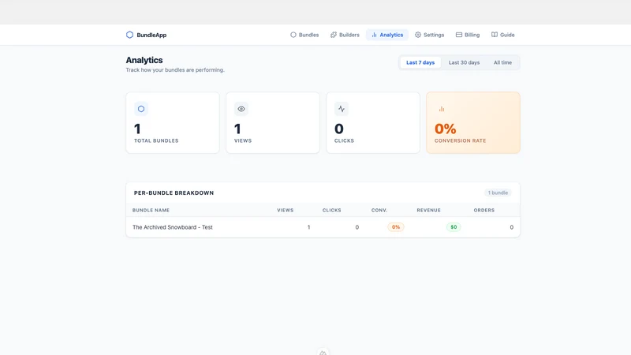Click the 0% Conversion Rate value
The height and width of the screenshot is (355, 631).
445,129
